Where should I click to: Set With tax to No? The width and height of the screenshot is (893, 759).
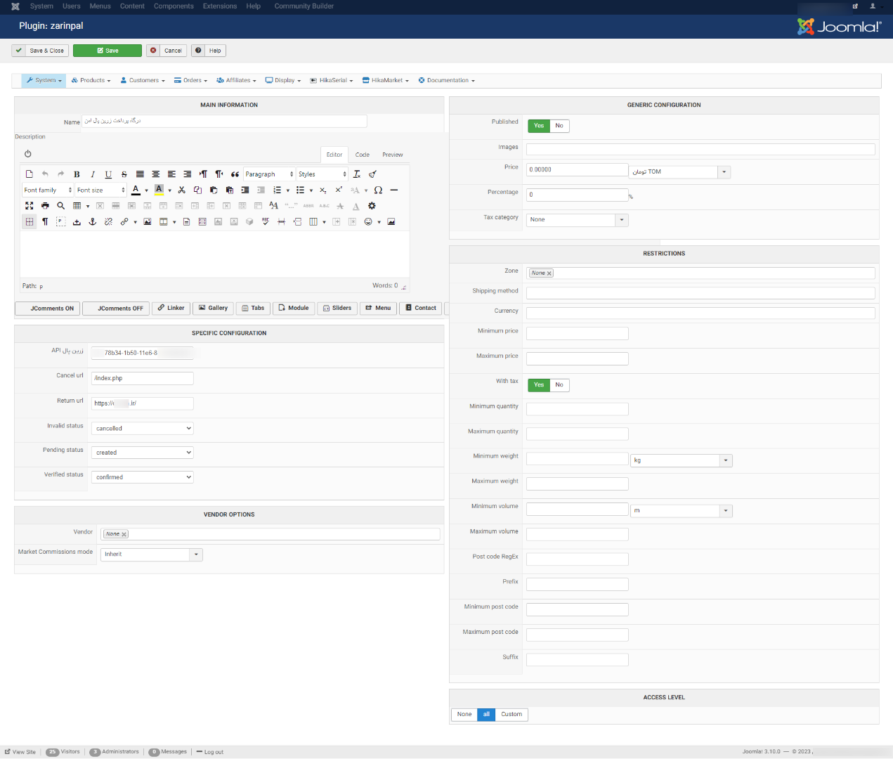point(559,385)
